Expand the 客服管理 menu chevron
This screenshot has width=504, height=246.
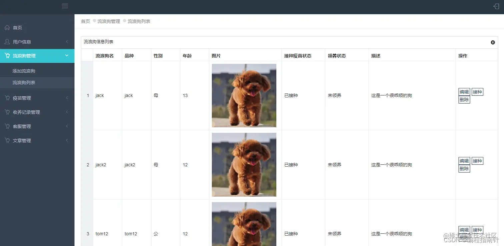[67, 126]
